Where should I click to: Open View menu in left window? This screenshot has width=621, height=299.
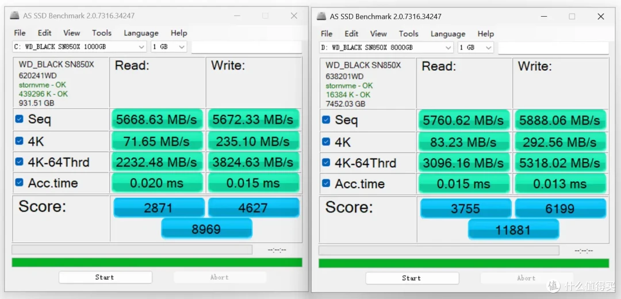(72, 33)
